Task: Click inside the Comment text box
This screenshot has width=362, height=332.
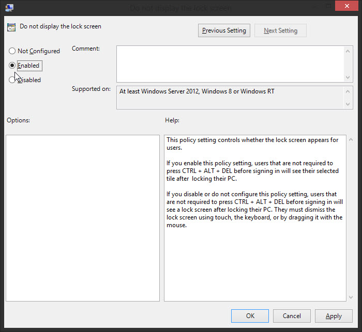Action: [x=230, y=64]
